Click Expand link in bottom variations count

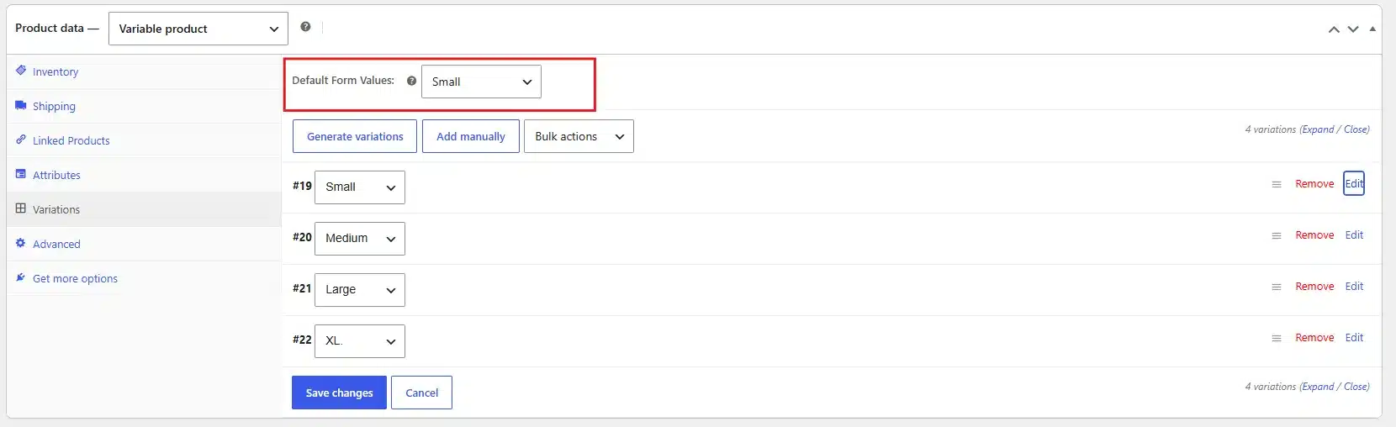(x=1318, y=387)
